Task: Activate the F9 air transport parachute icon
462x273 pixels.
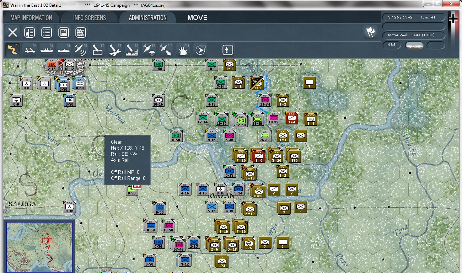Action: coord(149,50)
